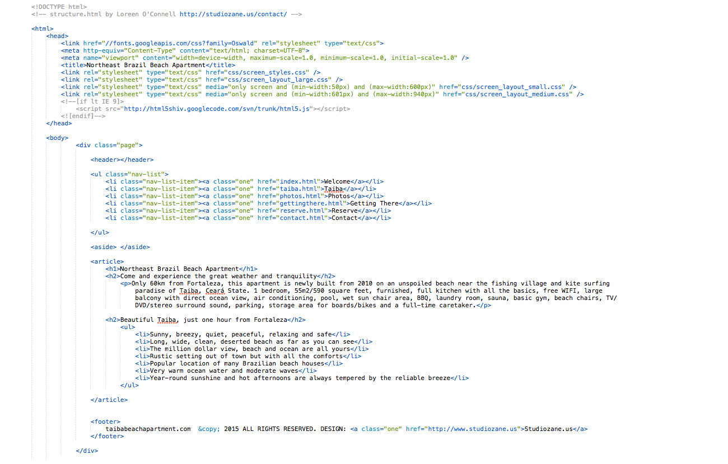Click the opening '<footer>' tag
Viewport: 728px width, 464px height.
click(x=105, y=421)
